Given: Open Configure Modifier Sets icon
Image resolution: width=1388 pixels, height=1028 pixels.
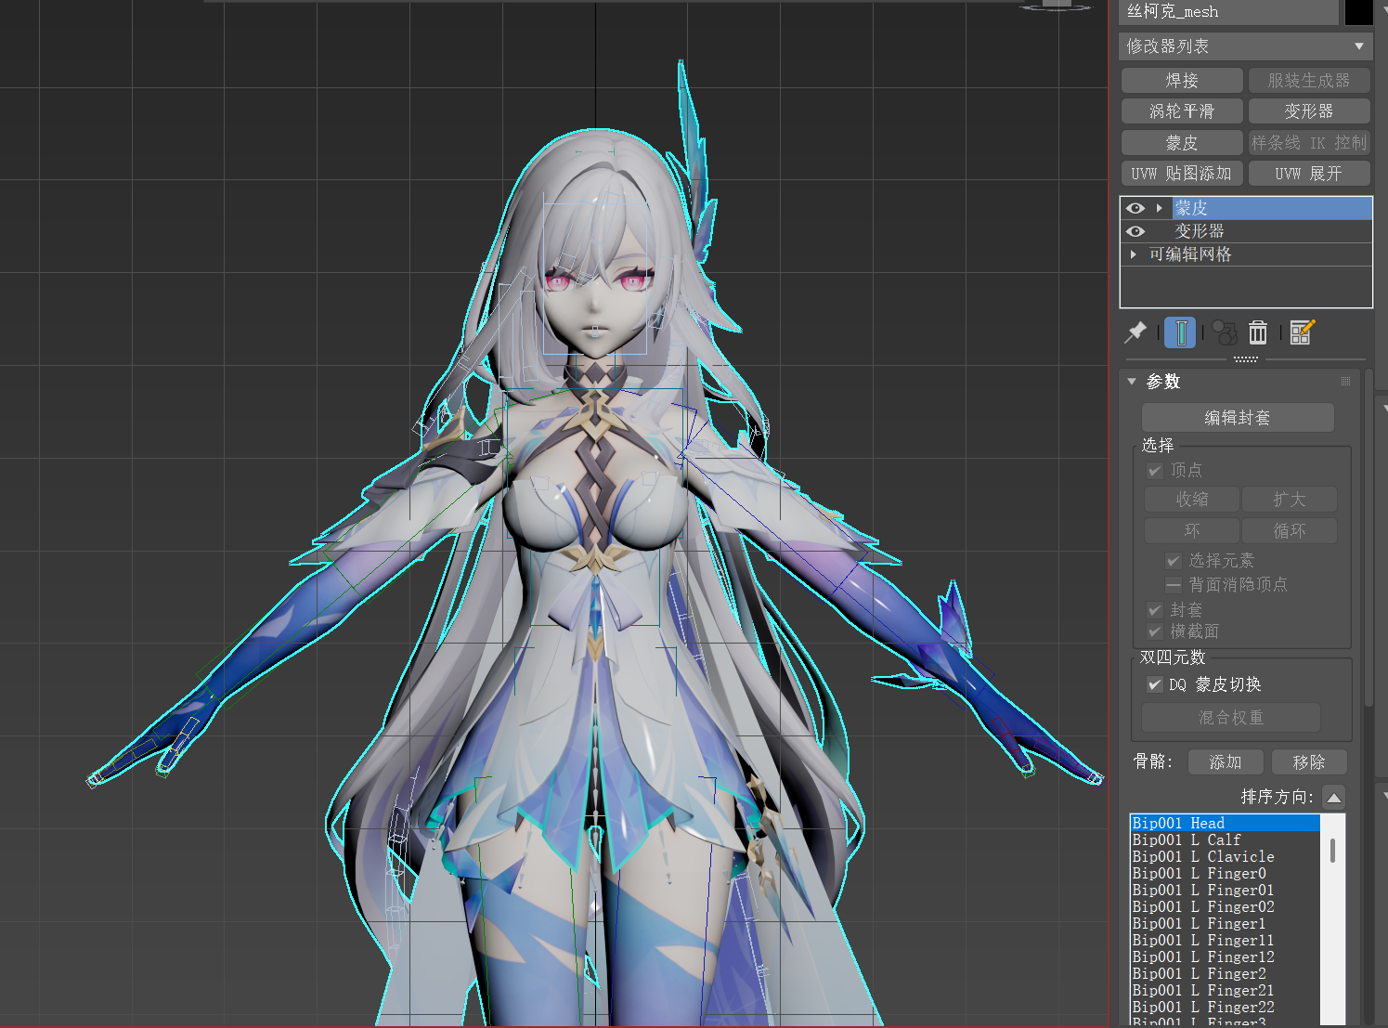Looking at the screenshot, I should point(1302,332).
